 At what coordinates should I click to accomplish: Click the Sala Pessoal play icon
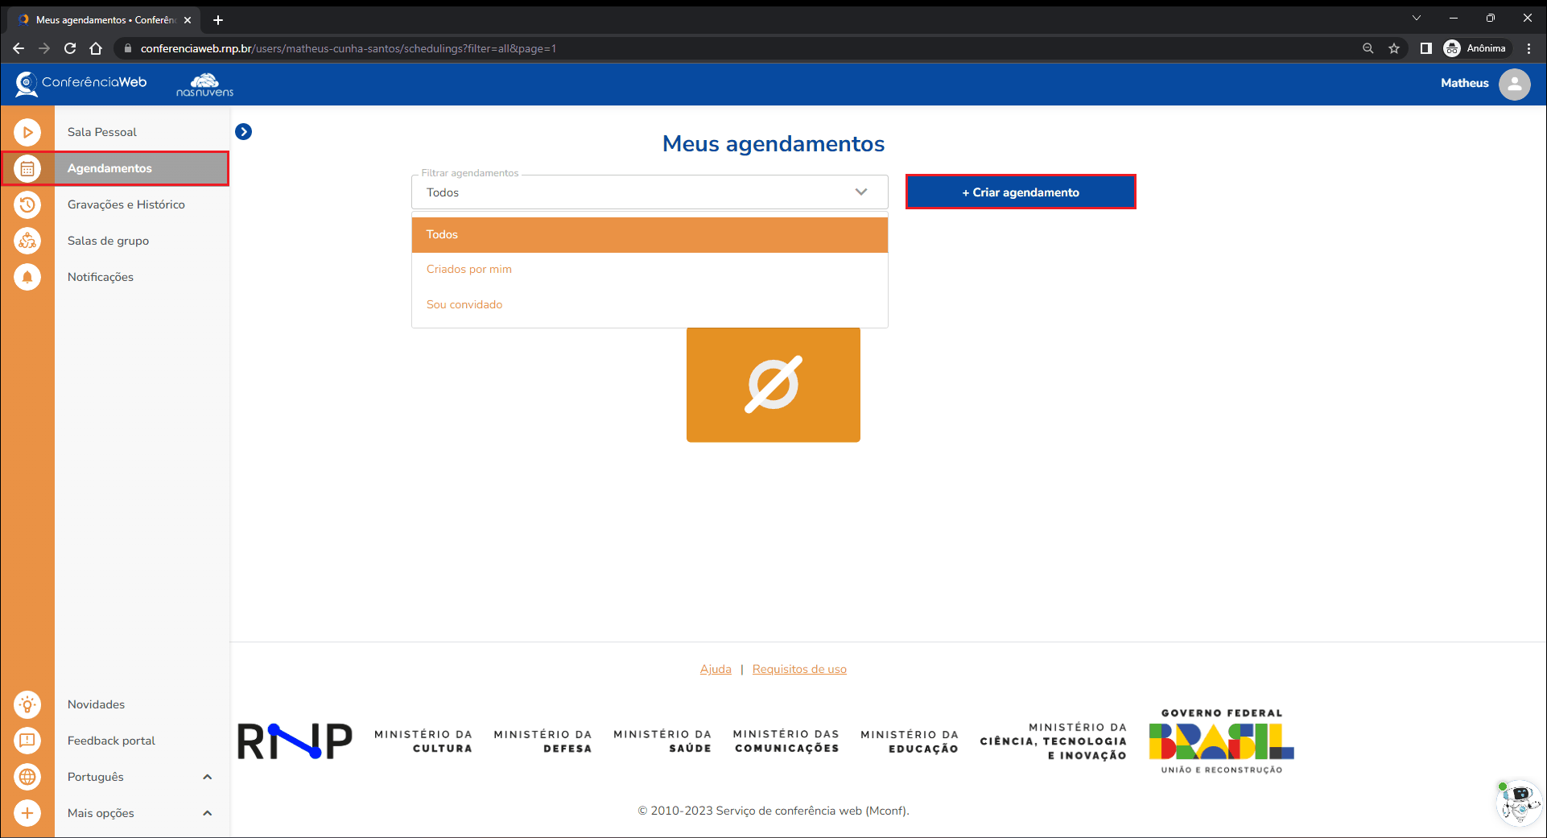(27, 132)
